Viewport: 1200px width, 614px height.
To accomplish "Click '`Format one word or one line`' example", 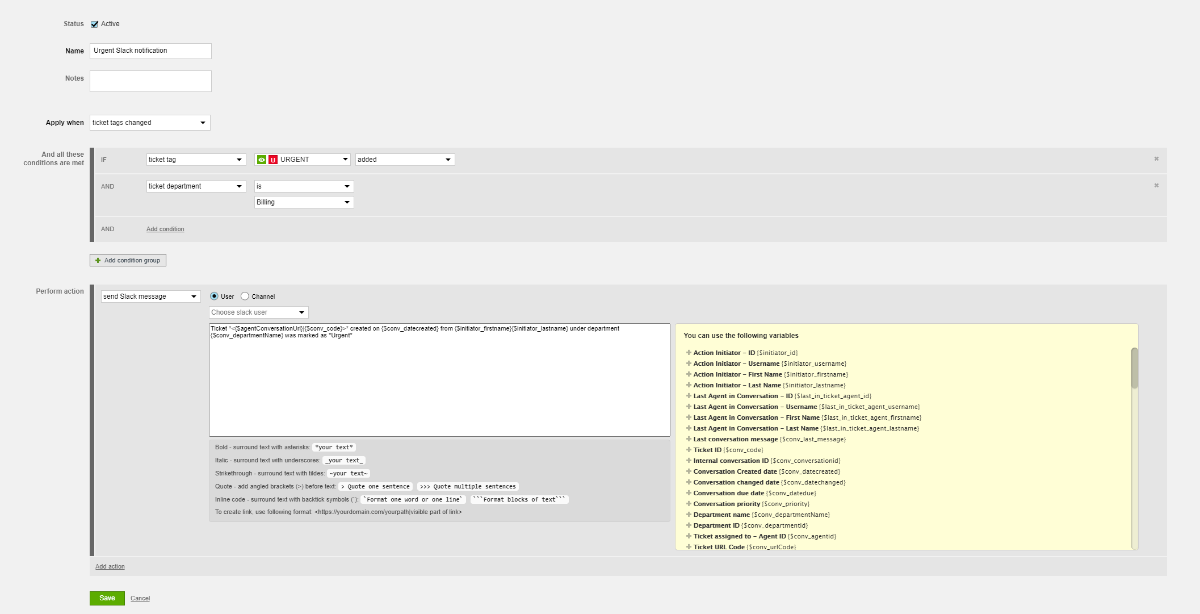I will point(413,499).
